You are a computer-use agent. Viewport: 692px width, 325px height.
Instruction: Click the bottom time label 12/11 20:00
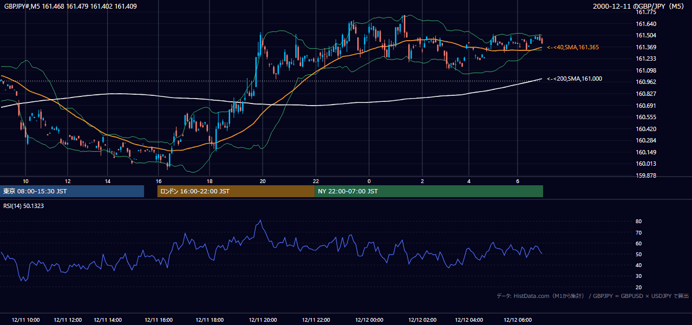(x=263, y=320)
